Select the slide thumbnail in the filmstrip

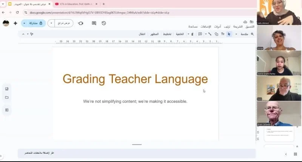pos(279,134)
